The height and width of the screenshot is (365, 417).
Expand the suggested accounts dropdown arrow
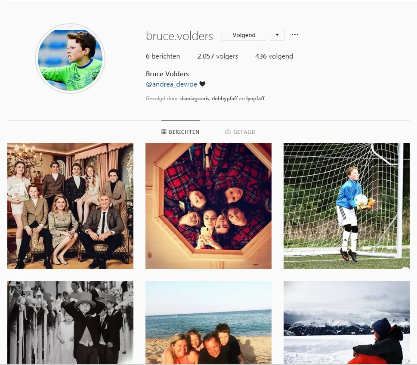(277, 35)
